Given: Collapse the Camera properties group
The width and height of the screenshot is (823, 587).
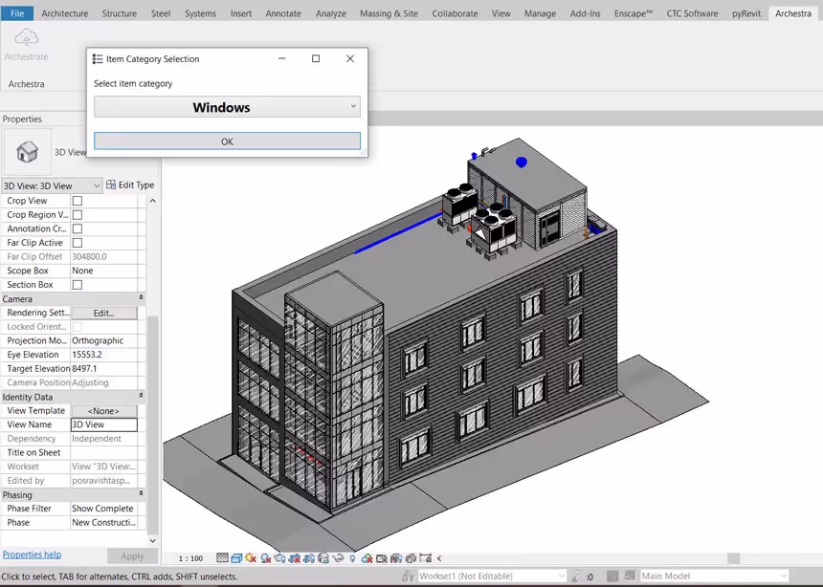Looking at the screenshot, I should (x=141, y=298).
